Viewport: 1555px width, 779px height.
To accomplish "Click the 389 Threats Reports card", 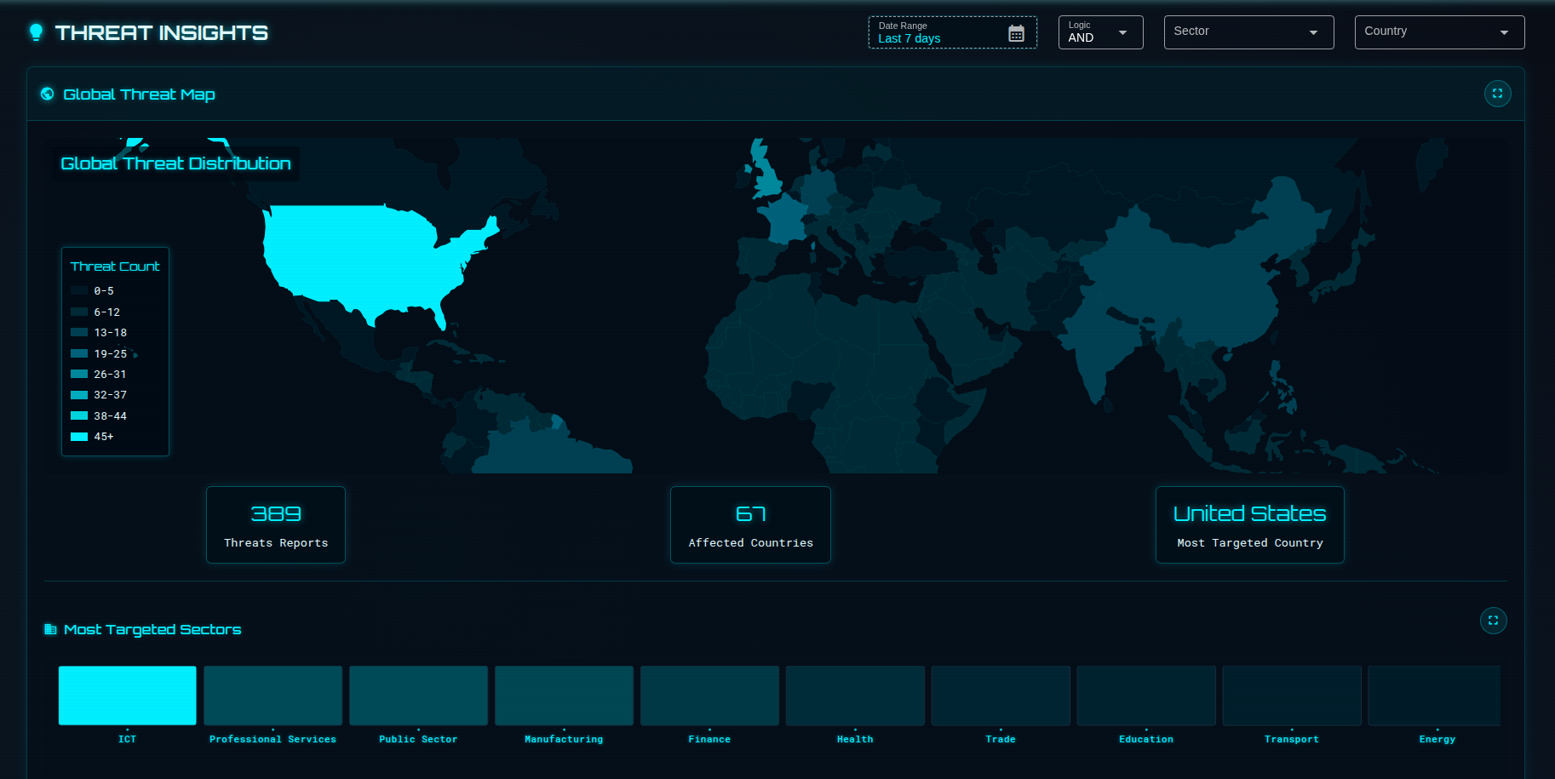I will point(276,524).
